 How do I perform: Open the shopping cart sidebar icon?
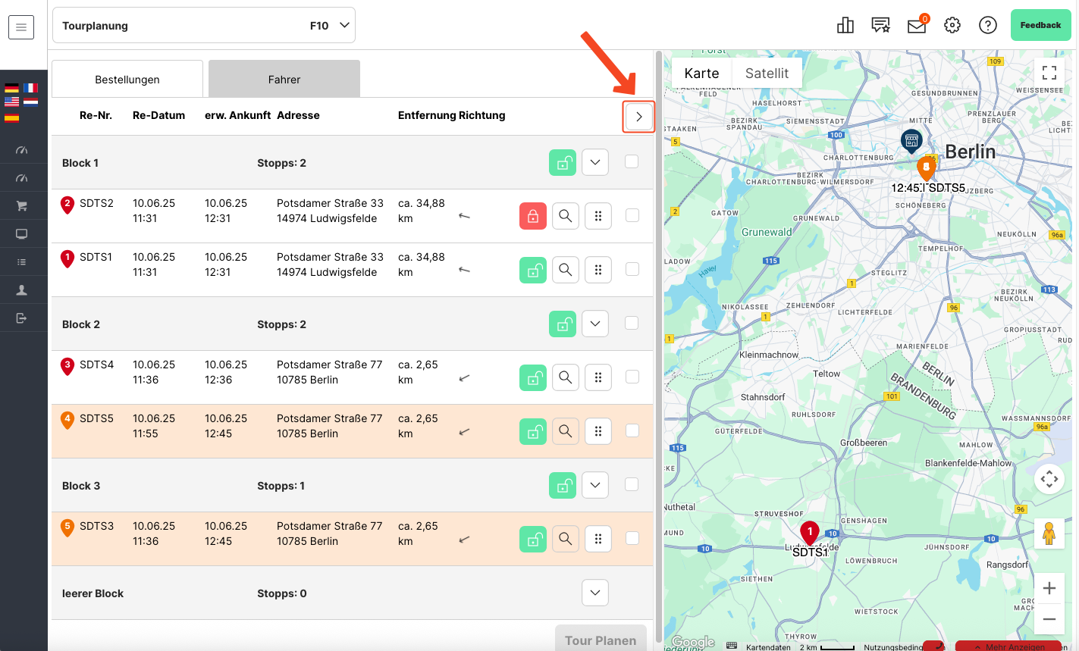click(x=21, y=205)
